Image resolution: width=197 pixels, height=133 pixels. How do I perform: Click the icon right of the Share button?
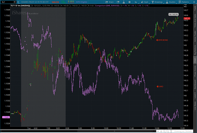(x=118, y=2)
